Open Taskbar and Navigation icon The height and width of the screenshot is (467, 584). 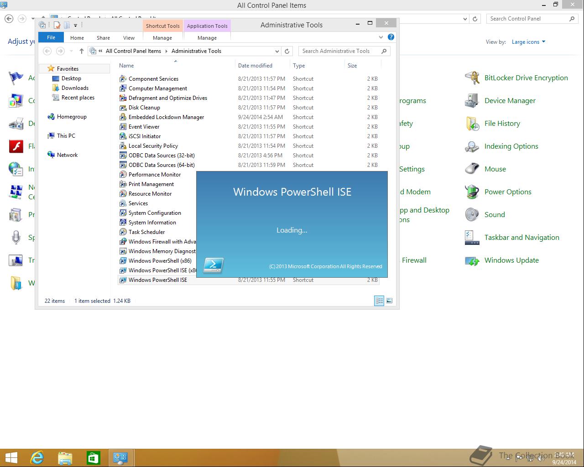(472, 238)
